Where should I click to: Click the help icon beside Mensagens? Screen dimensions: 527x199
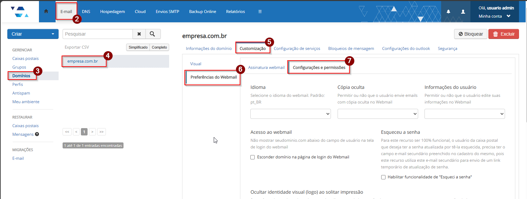pyautogui.click(x=37, y=134)
